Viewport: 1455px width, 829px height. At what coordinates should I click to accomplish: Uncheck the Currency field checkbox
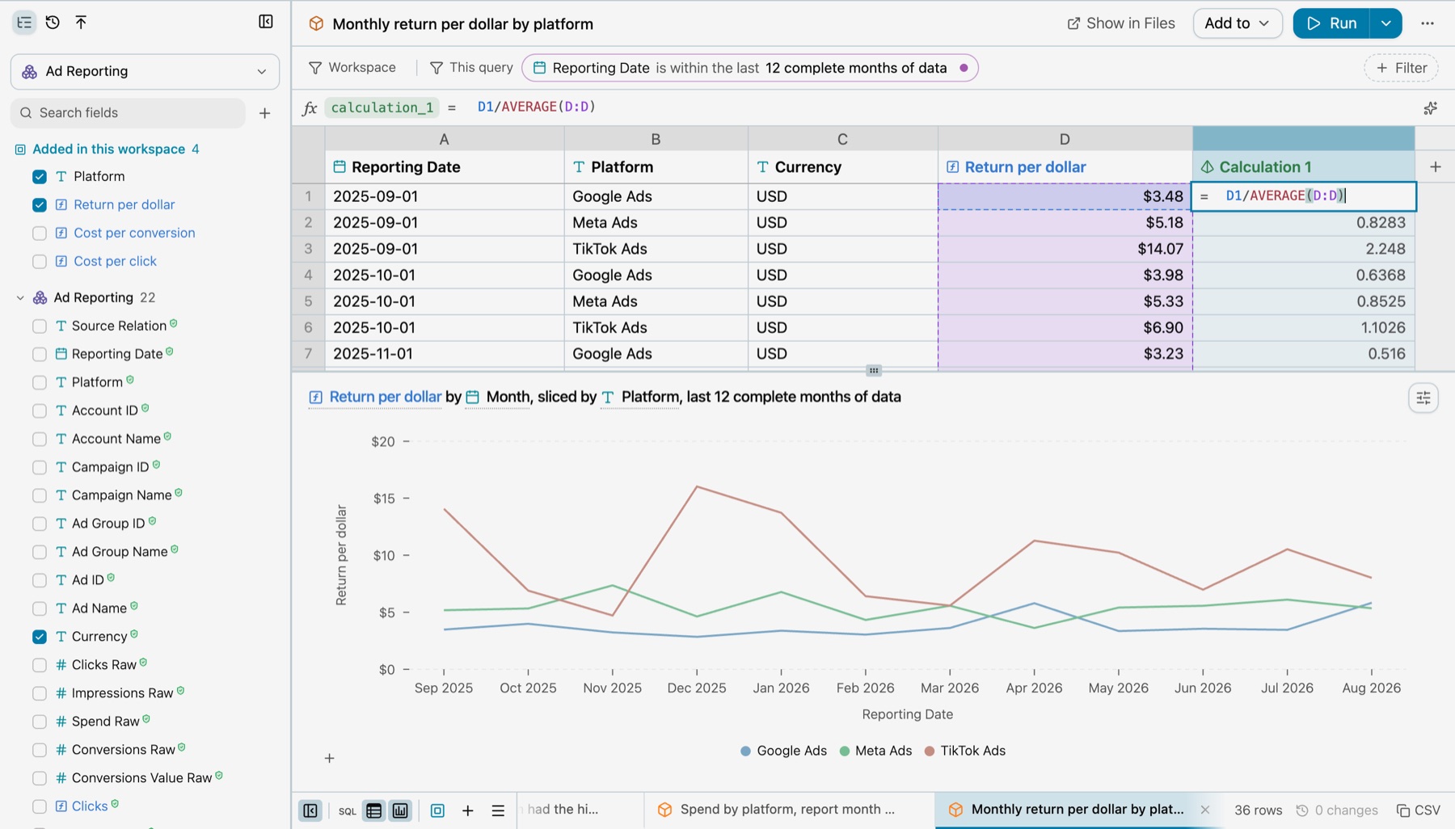click(x=40, y=637)
